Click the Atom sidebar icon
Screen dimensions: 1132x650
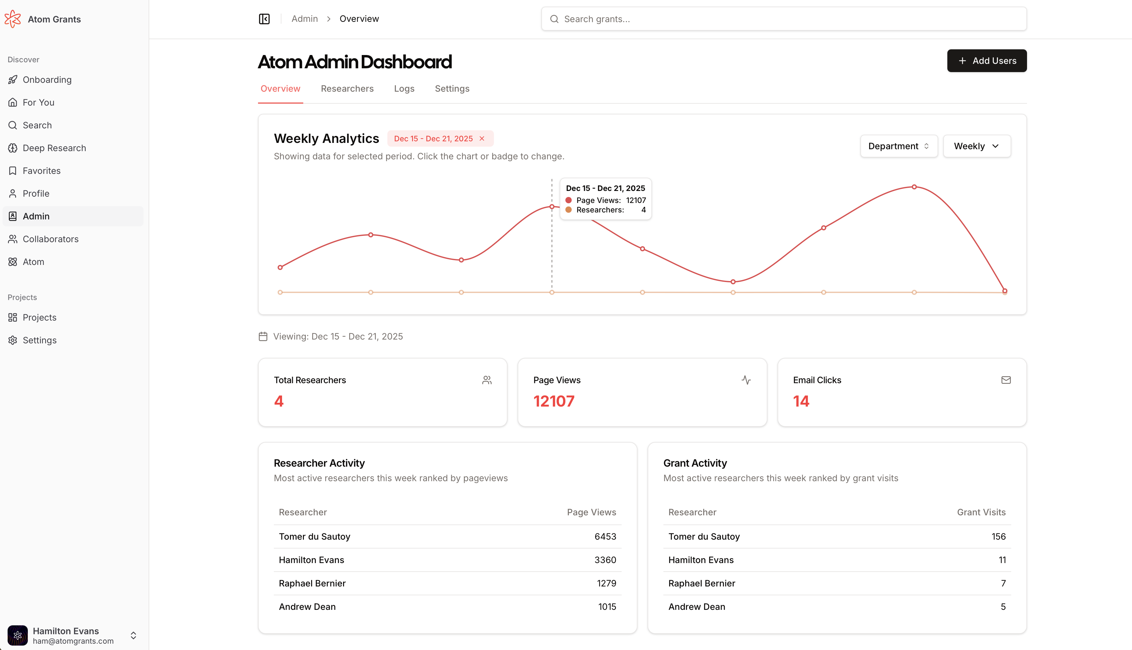[13, 261]
